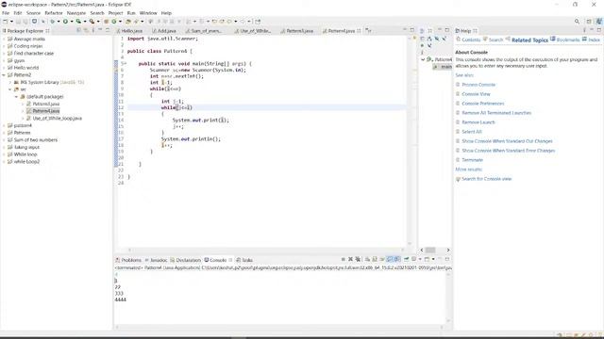The width and height of the screenshot is (604, 339).
Task: Expand the JRE System Library node
Action: tap(10, 82)
